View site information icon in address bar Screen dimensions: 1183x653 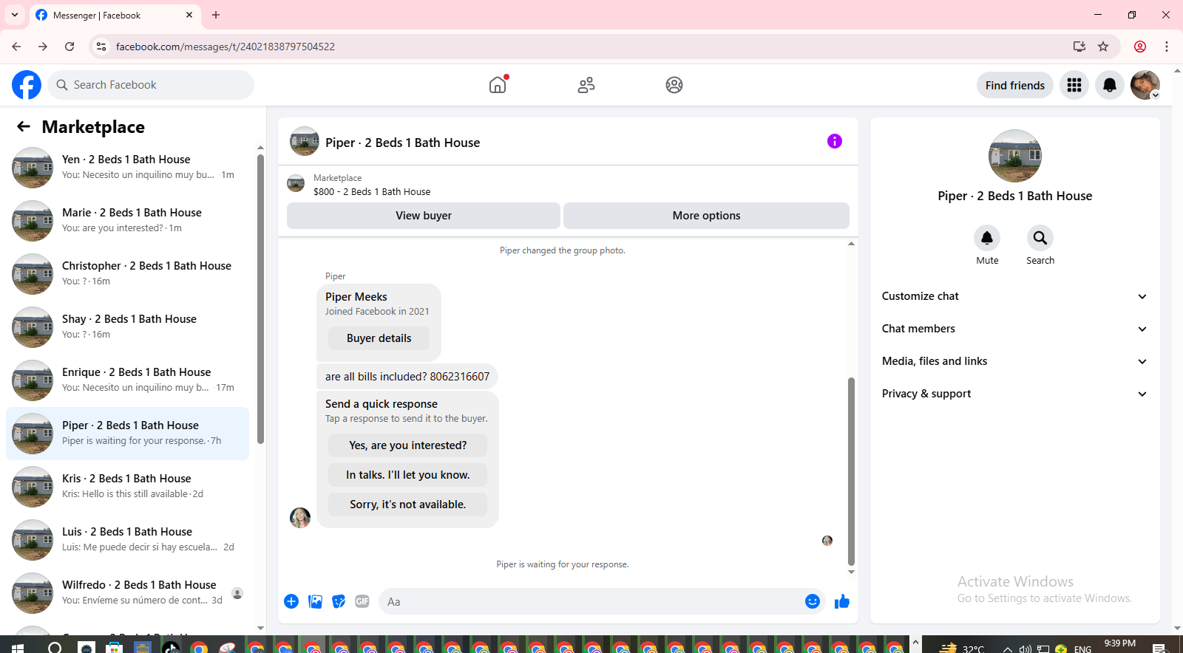tap(101, 47)
